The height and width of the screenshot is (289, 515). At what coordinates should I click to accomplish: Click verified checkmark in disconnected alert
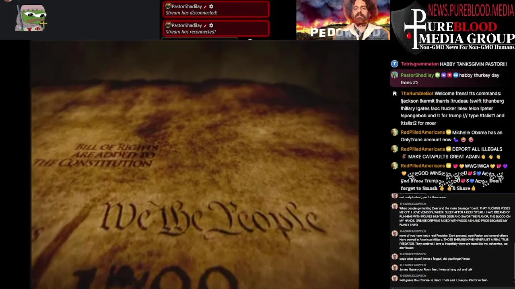(205, 7)
